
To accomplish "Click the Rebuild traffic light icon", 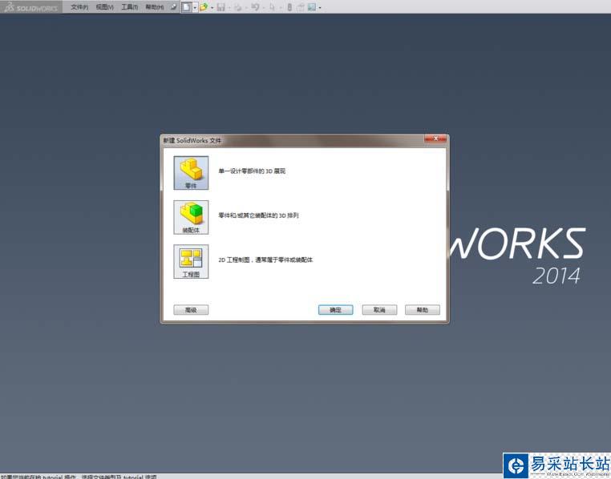I will coord(289,7).
